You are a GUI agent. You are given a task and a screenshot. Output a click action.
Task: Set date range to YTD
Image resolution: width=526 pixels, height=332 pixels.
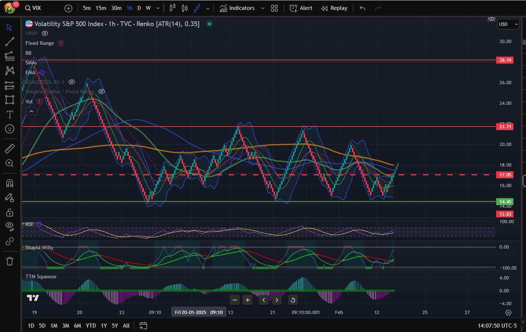91,325
